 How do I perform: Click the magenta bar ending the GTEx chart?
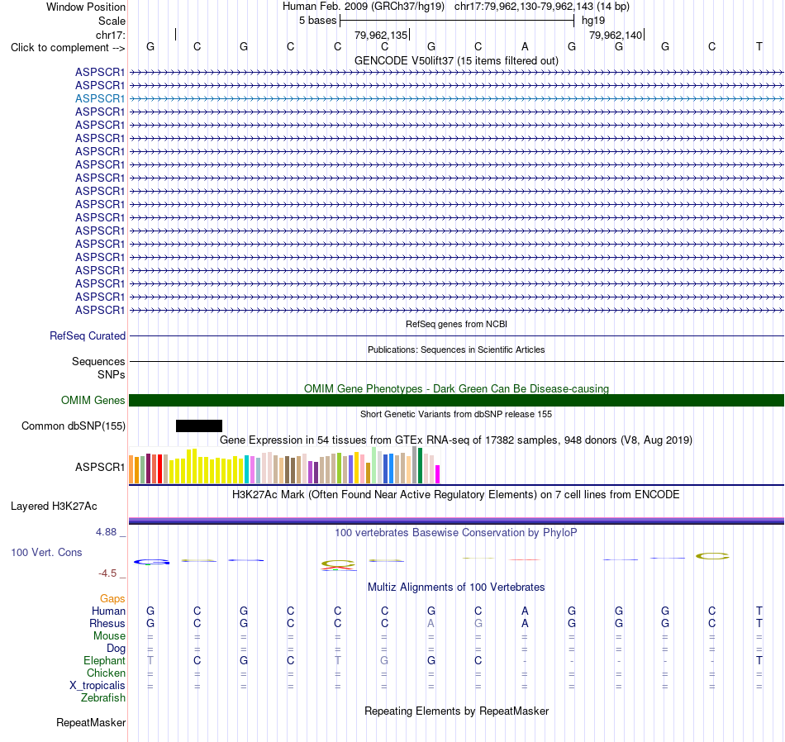(438, 474)
